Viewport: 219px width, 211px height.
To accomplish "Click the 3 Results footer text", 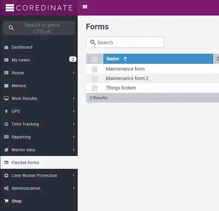I will (98, 98).
